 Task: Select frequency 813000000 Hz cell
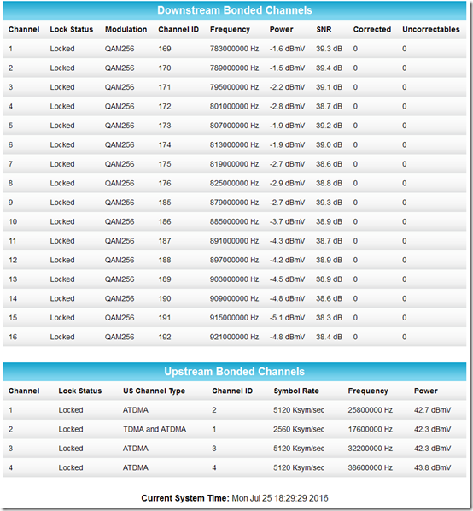click(234, 145)
